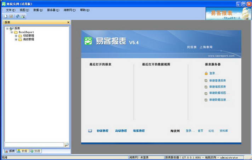Click the 新建数据视图... link
This screenshot has width=252, height=160.
click(x=219, y=93)
